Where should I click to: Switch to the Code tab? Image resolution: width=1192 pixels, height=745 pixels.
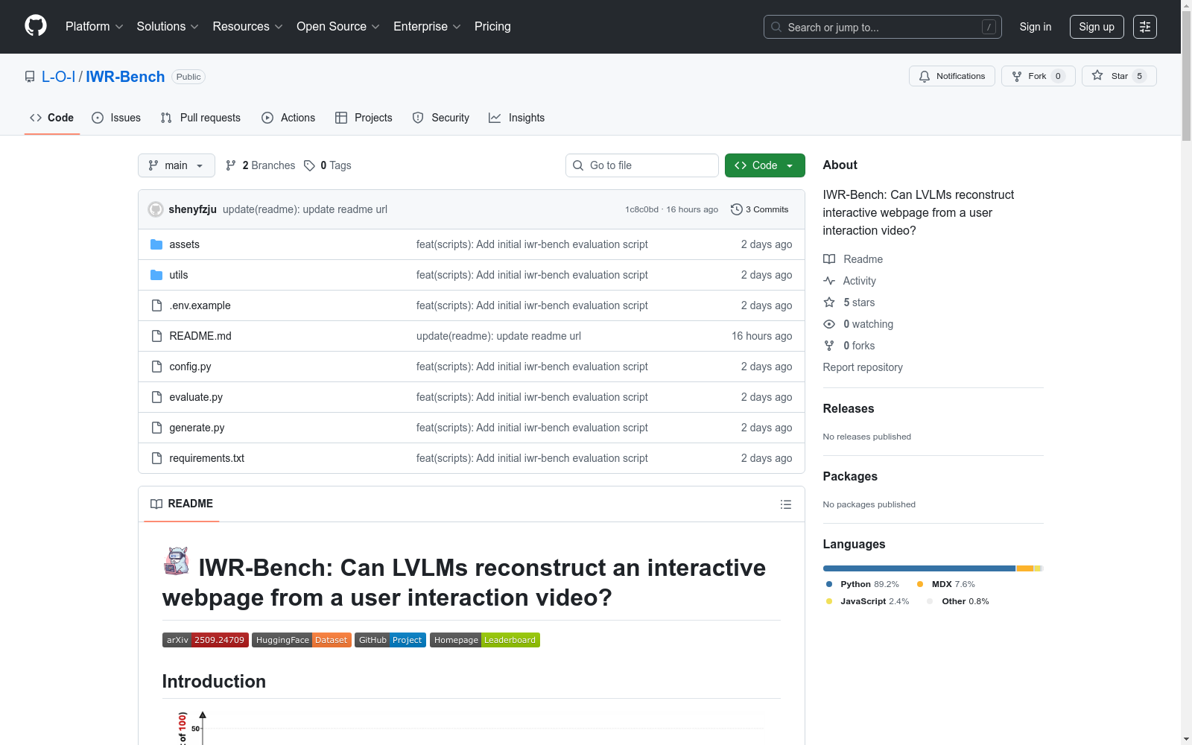pos(52,118)
